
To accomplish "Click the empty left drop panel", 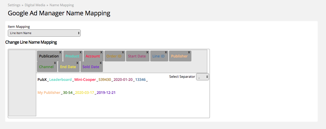I will (22, 83).
